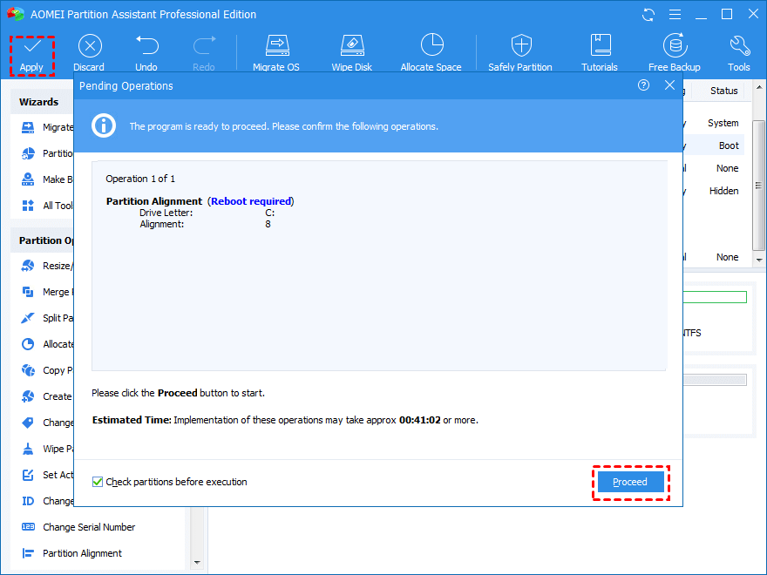This screenshot has height=575, width=767.
Task: Click the partition list scrollbar up arrow
Action: (x=759, y=87)
